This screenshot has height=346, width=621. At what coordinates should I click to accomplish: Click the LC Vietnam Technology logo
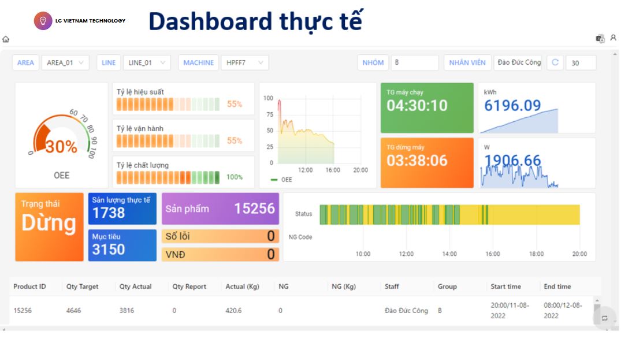click(80, 21)
